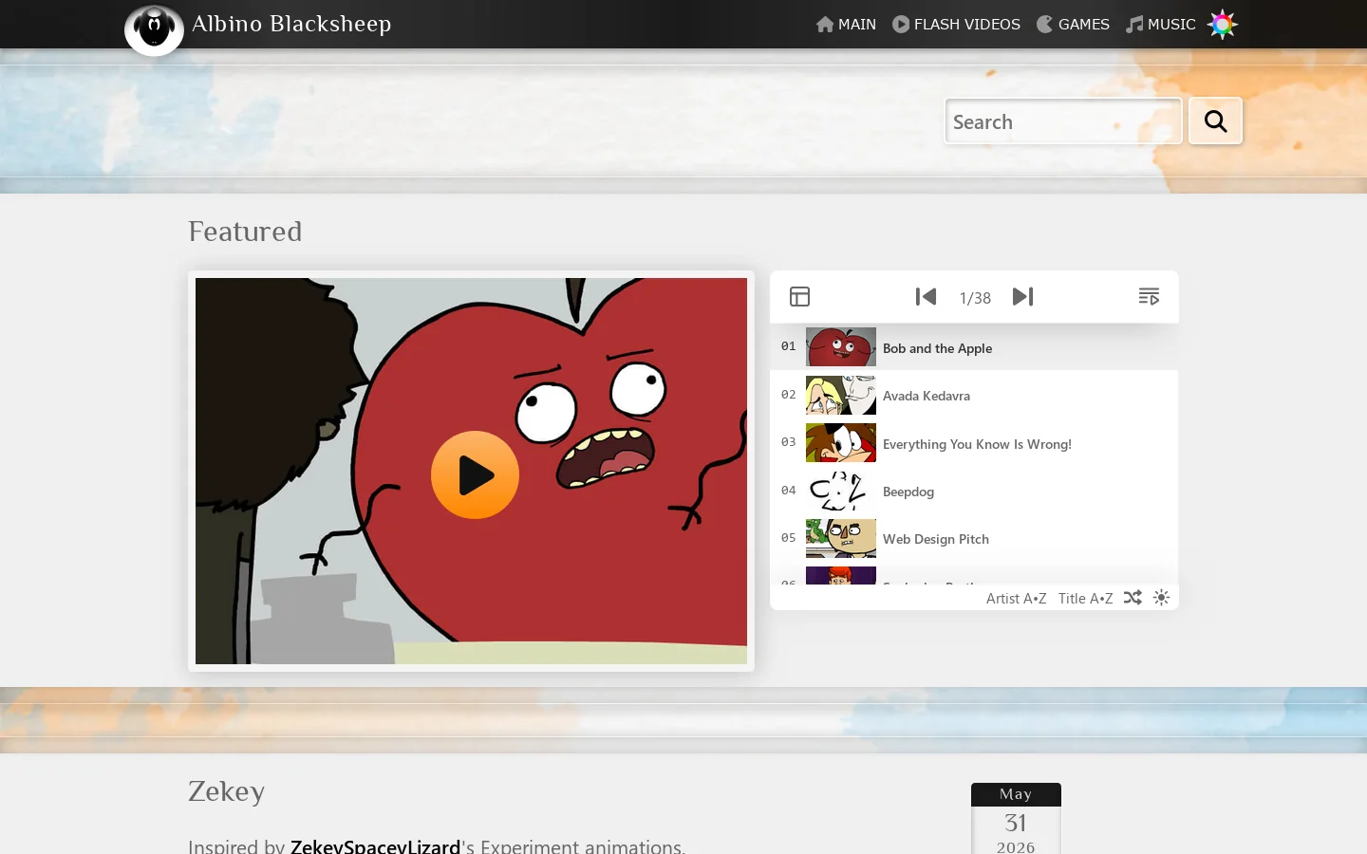Image resolution: width=1367 pixels, height=854 pixels.
Task: Click the playlist queue icon
Action: (1149, 297)
